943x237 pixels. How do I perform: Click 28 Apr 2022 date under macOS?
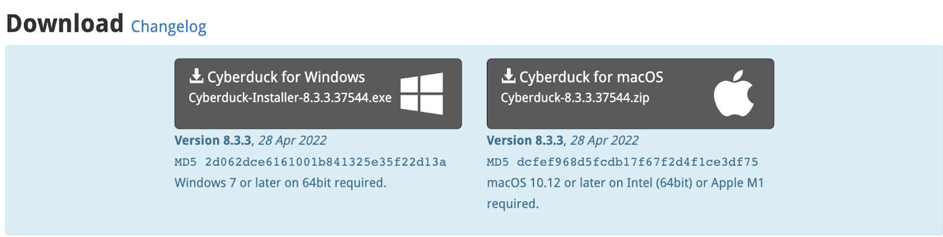(x=604, y=140)
